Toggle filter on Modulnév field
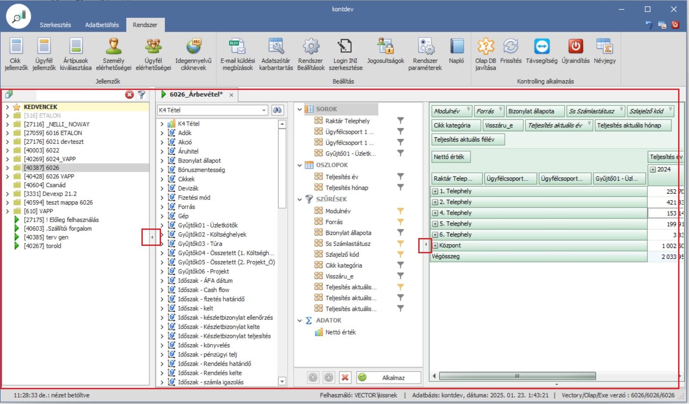The image size is (689, 404). click(400, 211)
